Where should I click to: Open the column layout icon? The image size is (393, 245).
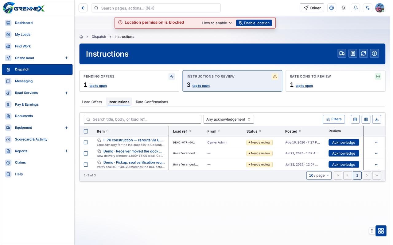pyautogui.click(x=366, y=119)
